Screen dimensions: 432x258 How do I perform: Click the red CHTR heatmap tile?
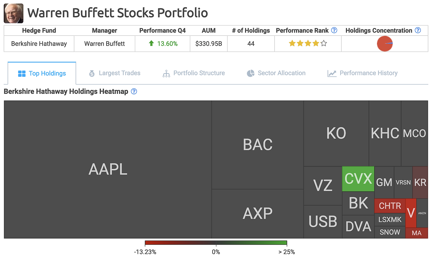point(390,206)
